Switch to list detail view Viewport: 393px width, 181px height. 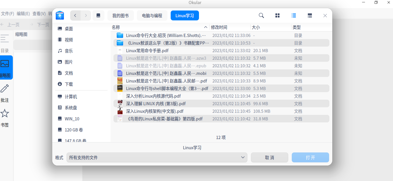tap(294, 15)
